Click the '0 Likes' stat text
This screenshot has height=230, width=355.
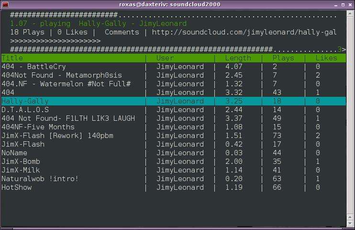click(72, 32)
